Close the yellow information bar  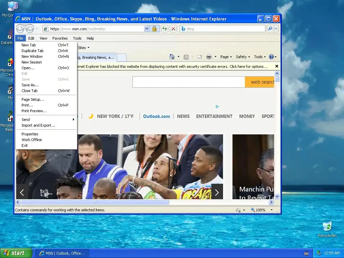[x=277, y=66]
